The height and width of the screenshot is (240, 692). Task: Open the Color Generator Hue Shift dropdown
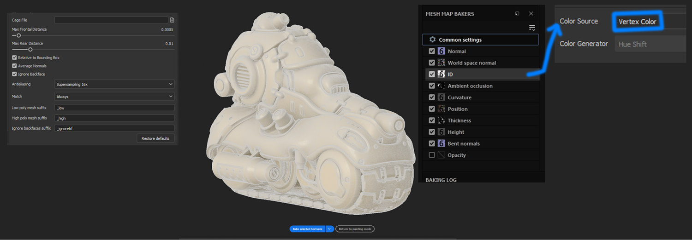pos(650,44)
